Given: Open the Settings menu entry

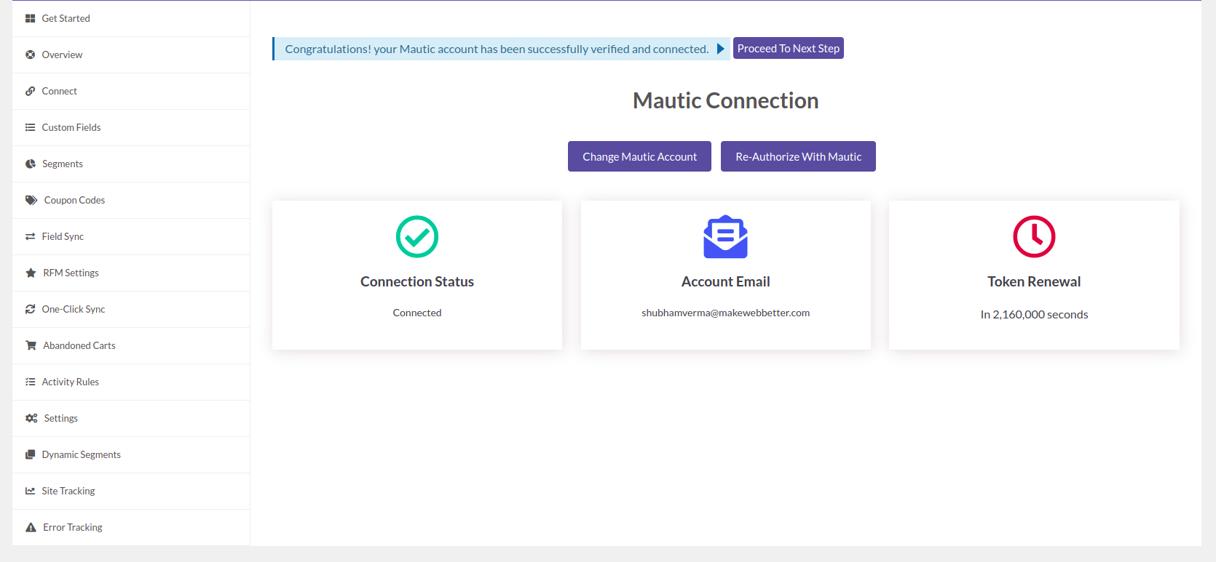Looking at the screenshot, I should 131,418.
